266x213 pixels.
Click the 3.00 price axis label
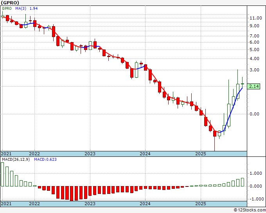tap(254, 70)
